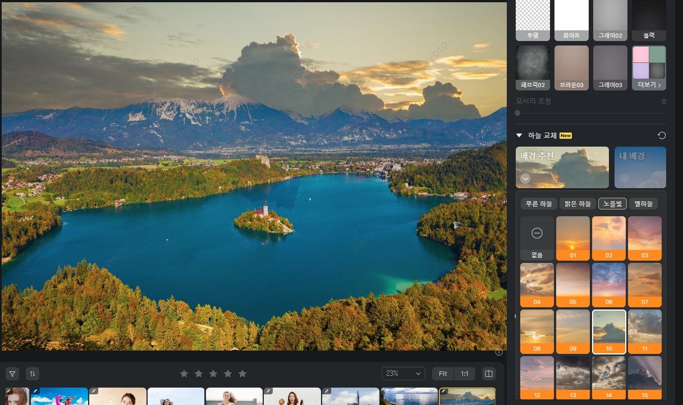
Task: Switch to the 별하늘 category
Action: [x=643, y=204]
